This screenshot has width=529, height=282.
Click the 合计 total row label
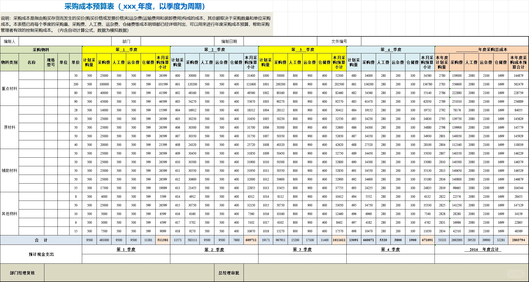(x=41, y=240)
